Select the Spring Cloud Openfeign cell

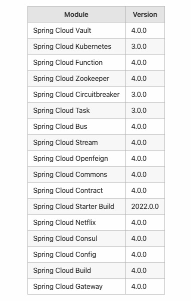(77, 158)
